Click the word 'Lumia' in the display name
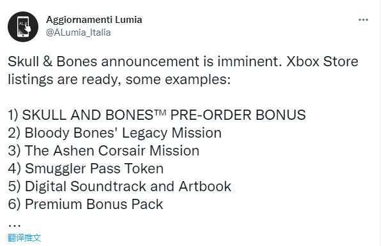The width and height of the screenshot is (381, 246). (x=128, y=20)
